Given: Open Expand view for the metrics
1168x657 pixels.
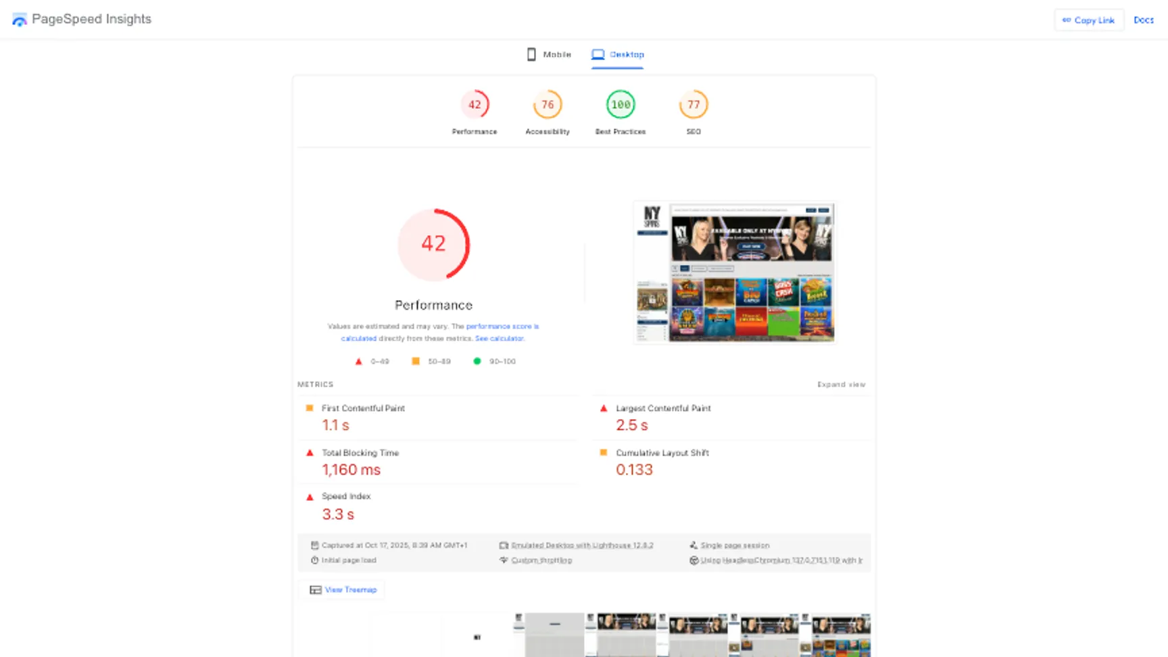Looking at the screenshot, I should 841,384.
